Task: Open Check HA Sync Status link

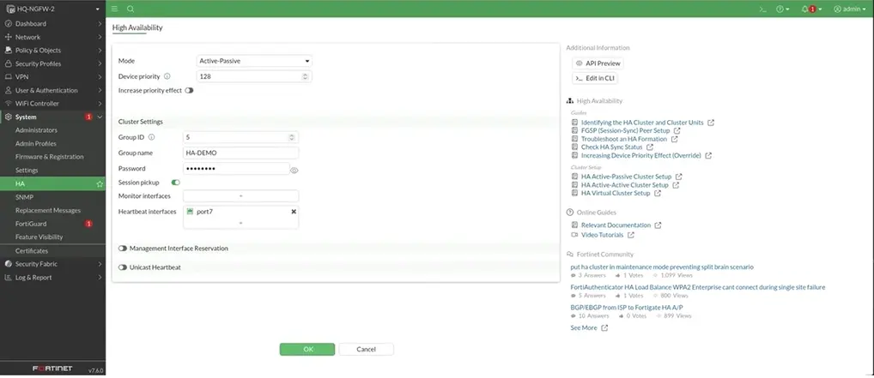Action: coord(613,147)
